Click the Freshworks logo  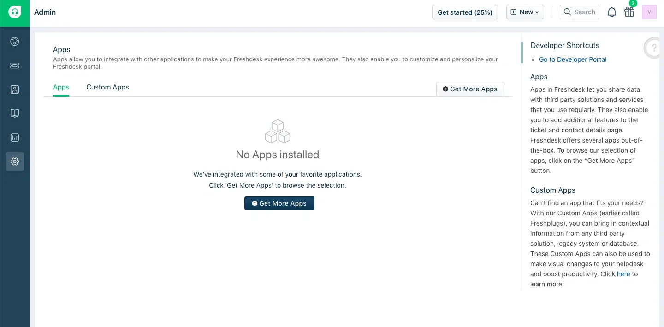[x=14, y=12]
